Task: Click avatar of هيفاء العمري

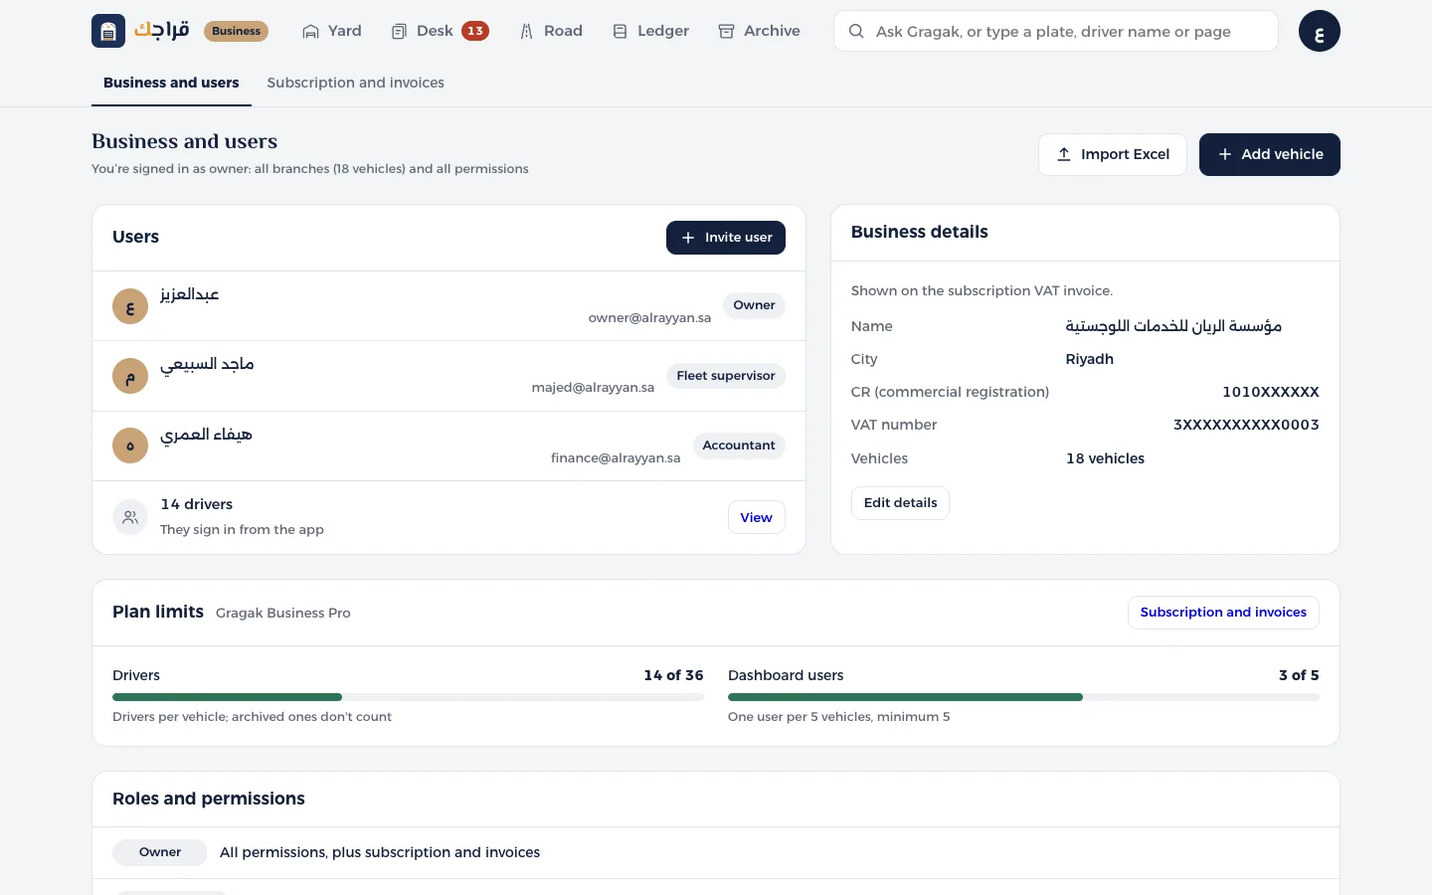Action: [130, 446]
